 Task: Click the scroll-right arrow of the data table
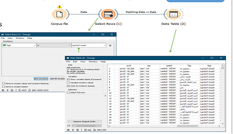pos(219,126)
